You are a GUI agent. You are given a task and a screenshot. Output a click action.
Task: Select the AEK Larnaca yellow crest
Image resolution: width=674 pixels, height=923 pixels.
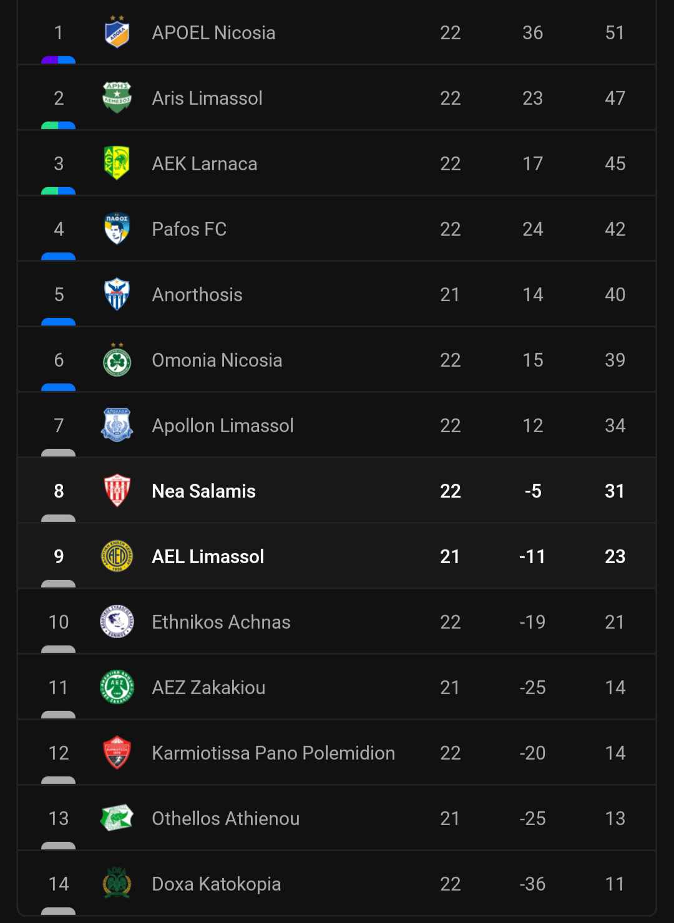[117, 163]
